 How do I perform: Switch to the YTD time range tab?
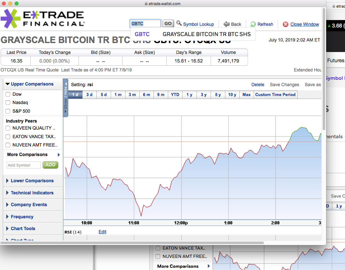(175, 94)
